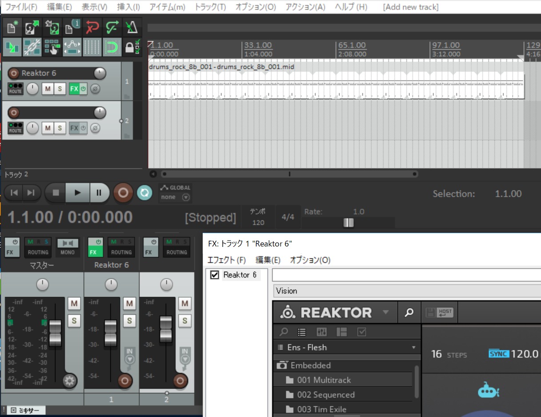Click the Save project toolbar icon
Viewport: 541px width, 417px height.
(52, 28)
